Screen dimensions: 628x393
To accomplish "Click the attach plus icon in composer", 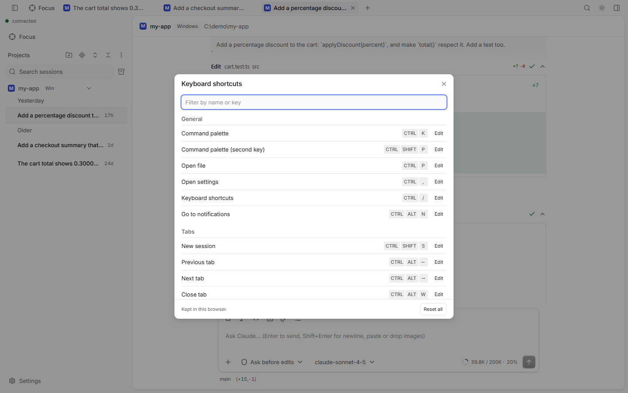I will tap(228, 362).
